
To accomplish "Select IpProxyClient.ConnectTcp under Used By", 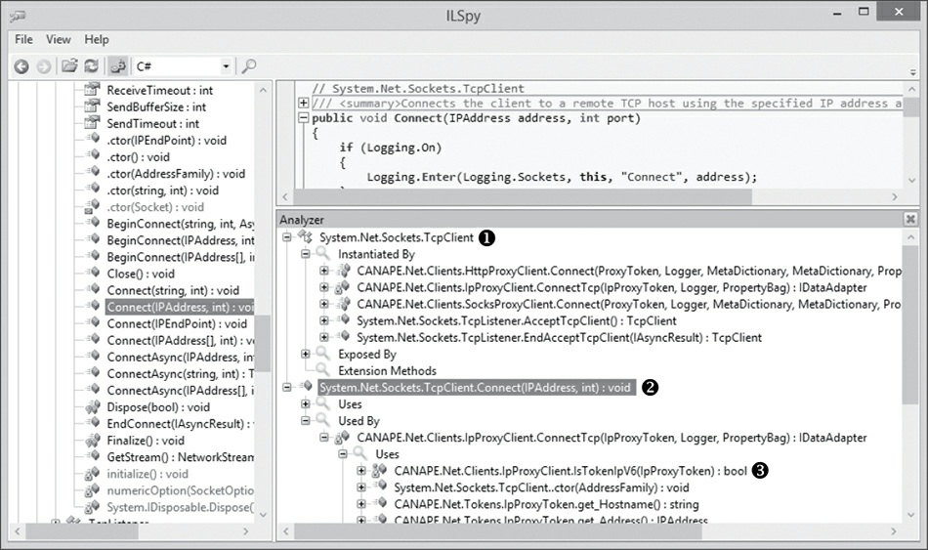I will [x=612, y=438].
